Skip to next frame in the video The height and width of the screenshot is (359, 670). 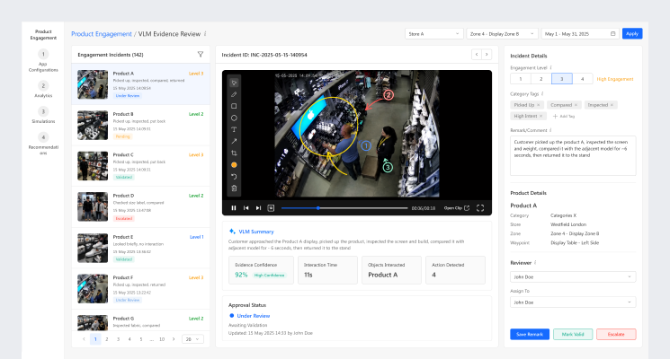pyautogui.click(x=258, y=208)
